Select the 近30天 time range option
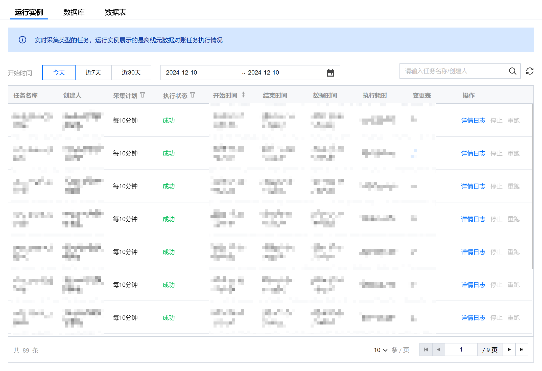 click(x=131, y=73)
